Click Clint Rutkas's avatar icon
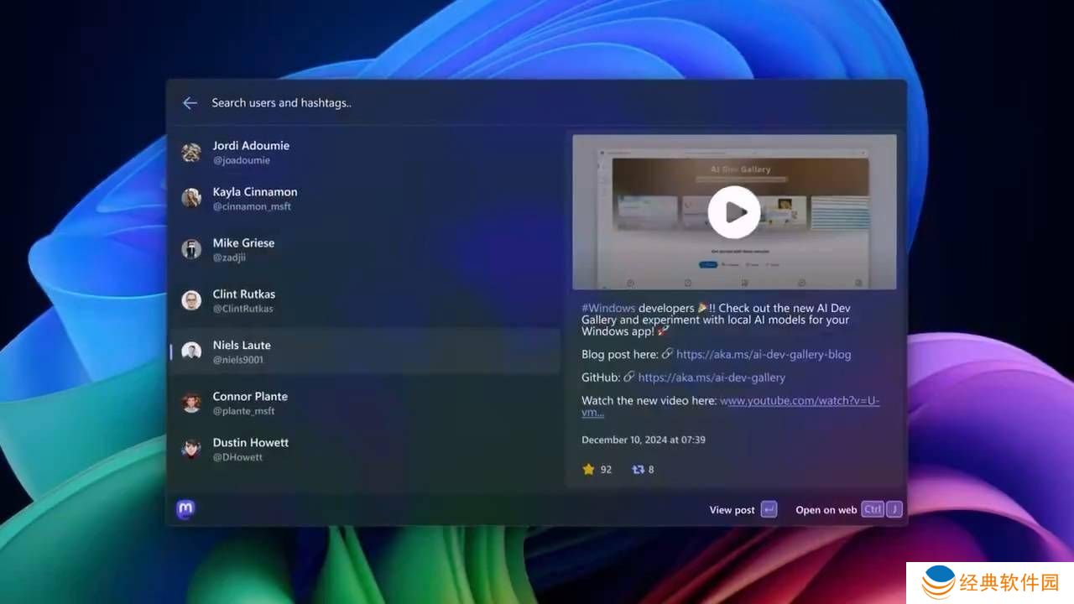The width and height of the screenshot is (1074, 604). [191, 301]
